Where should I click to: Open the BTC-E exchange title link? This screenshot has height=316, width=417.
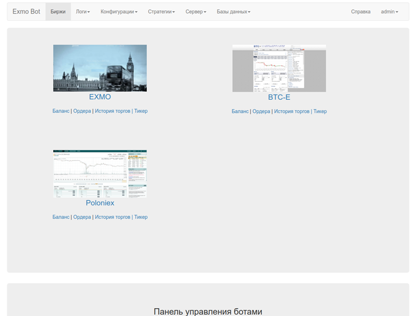tap(279, 97)
